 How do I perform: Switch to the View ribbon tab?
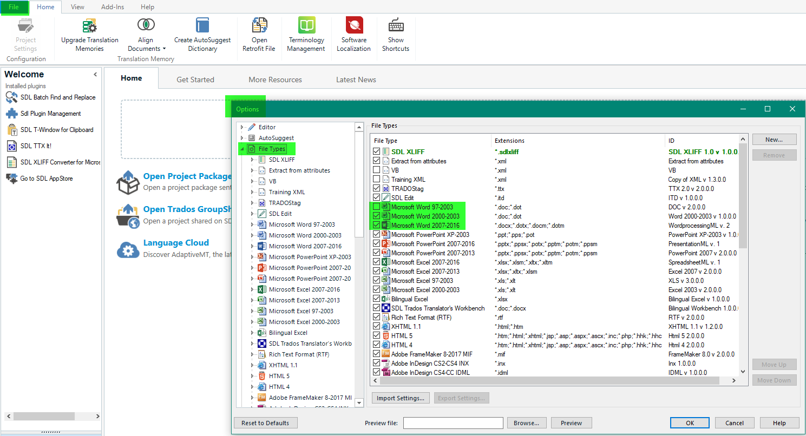coord(77,7)
